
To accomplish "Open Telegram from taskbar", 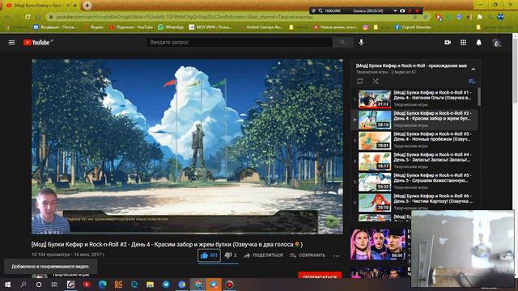I will [166, 285].
